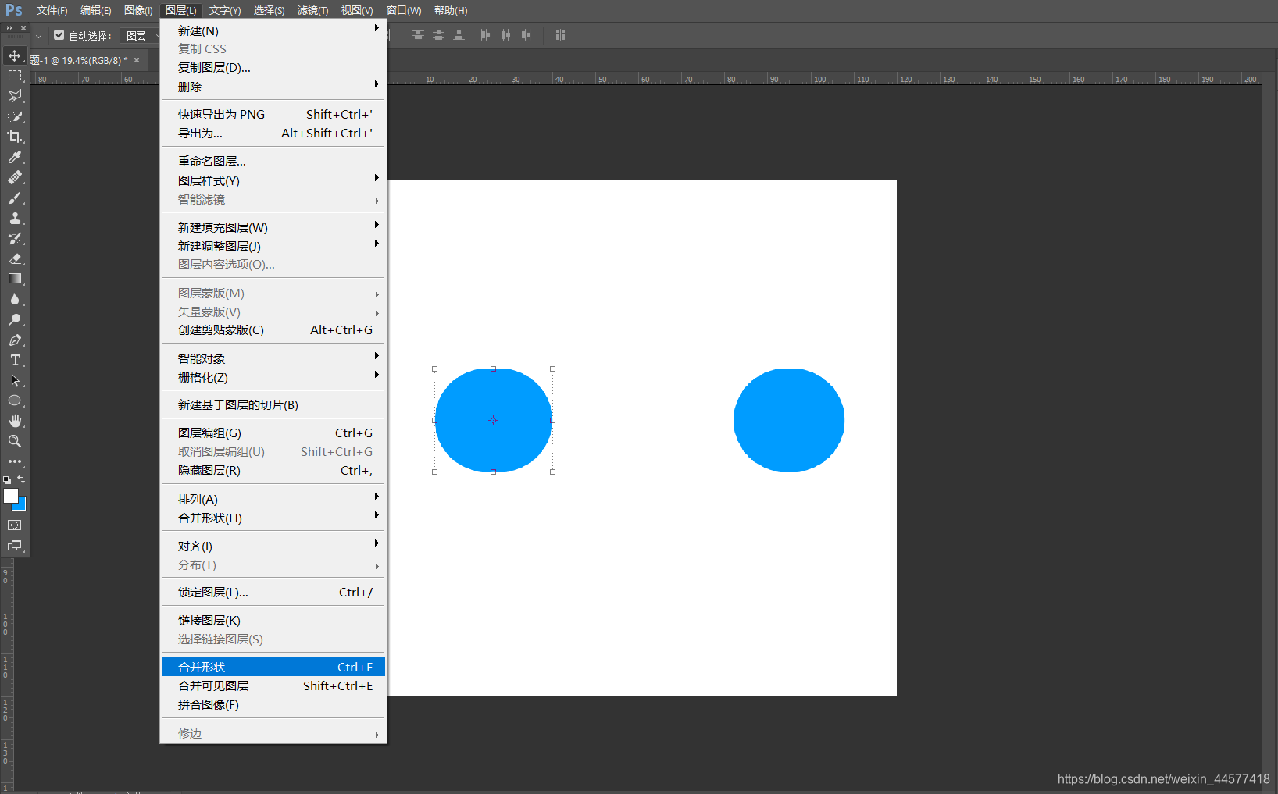Choose 锁定图层(L)... menu entry
Viewport: 1278px width, 794px height.
273,592
